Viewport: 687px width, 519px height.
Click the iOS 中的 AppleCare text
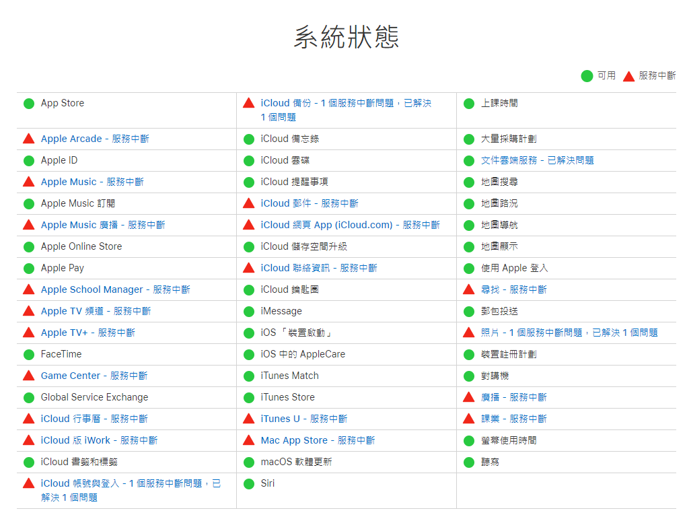pos(303,354)
